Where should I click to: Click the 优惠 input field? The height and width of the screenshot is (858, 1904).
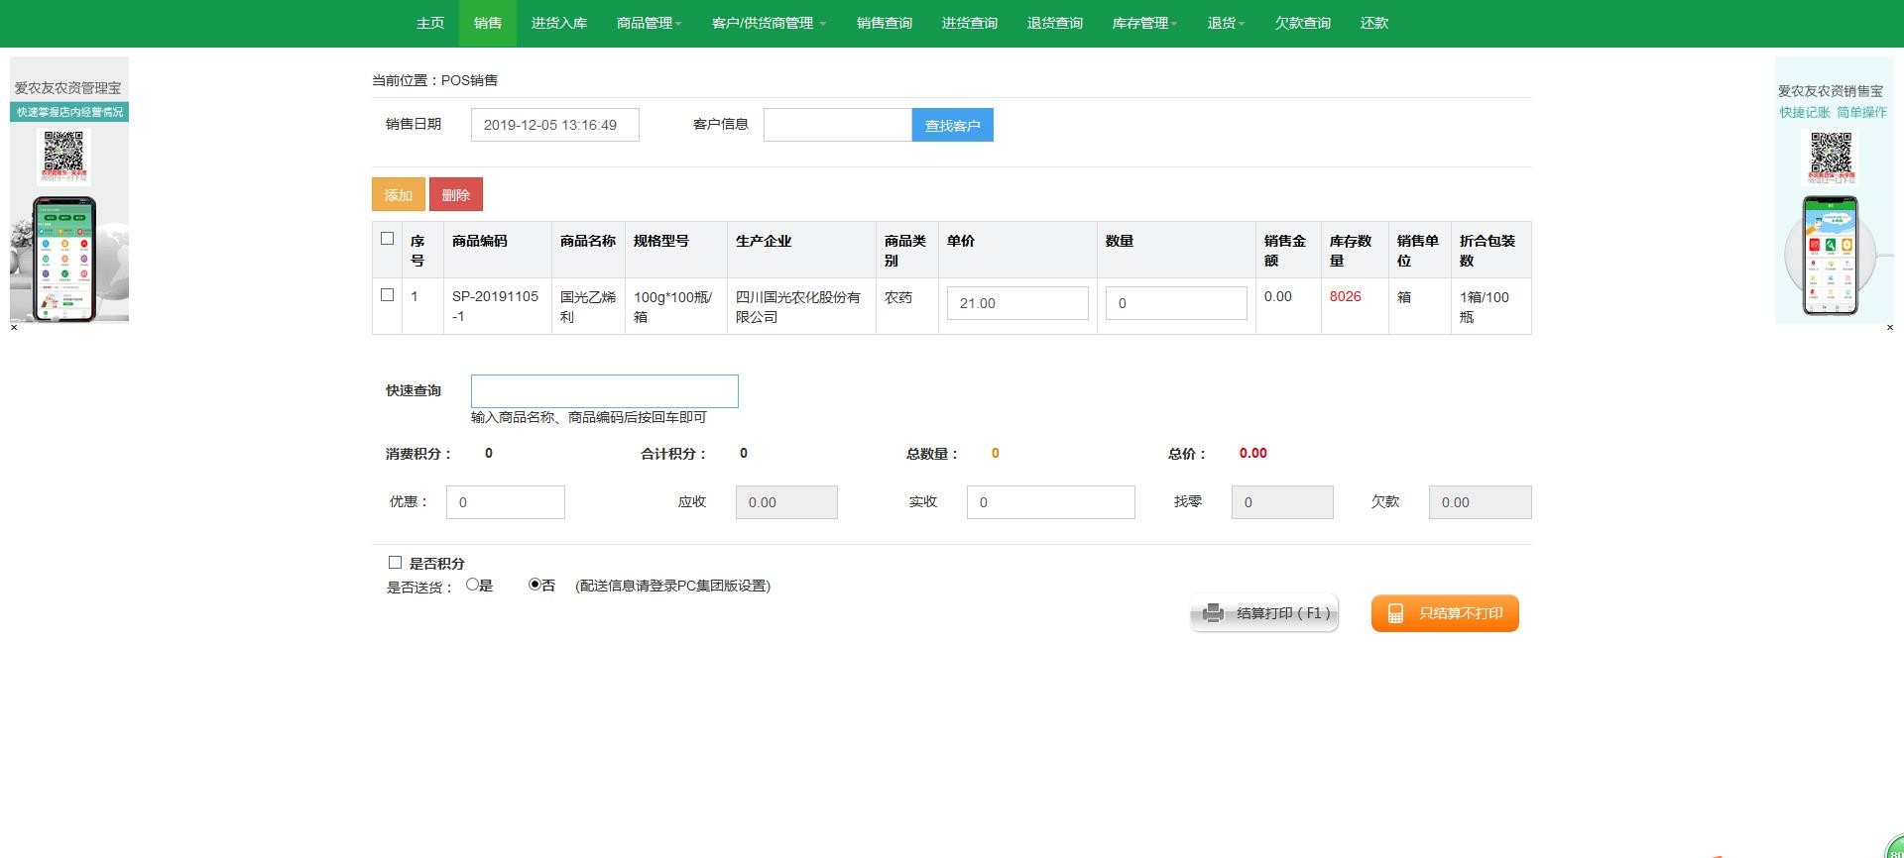click(506, 502)
